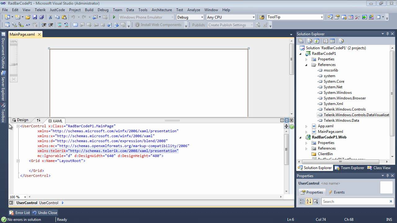Open the Architecture menu
Viewport: 397px width, 223px height.
[x=162, y=10]
